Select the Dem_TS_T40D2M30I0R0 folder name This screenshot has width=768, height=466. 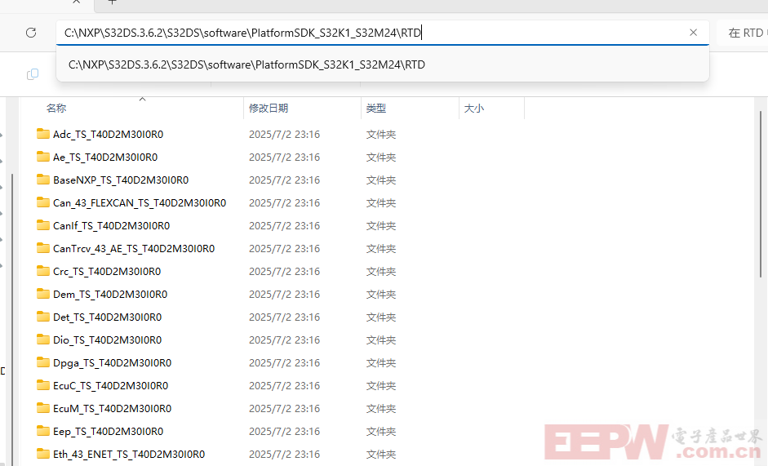coord(110,295)
